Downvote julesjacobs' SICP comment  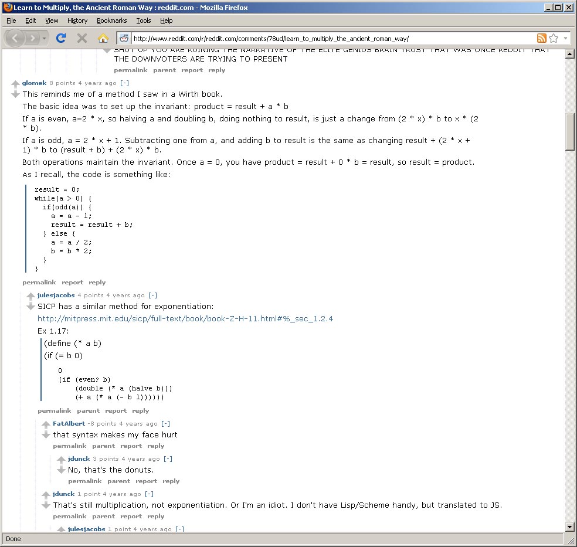(x=30, y=307)
